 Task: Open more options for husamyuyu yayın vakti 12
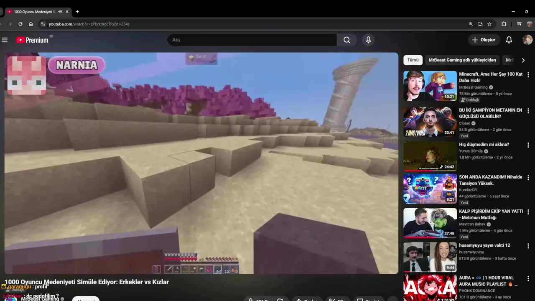(x=528, y=246)
